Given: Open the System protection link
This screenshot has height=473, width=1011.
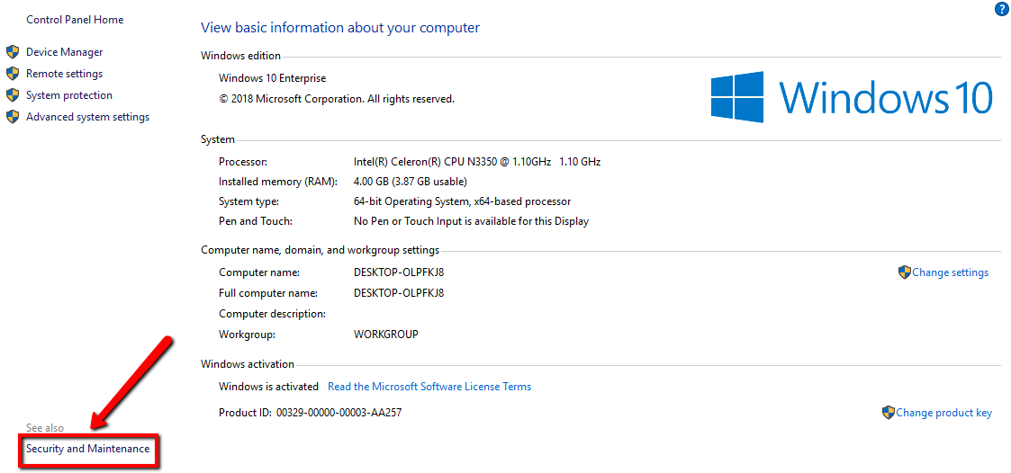Looking at the screenshot, I should tap(69, 95).
